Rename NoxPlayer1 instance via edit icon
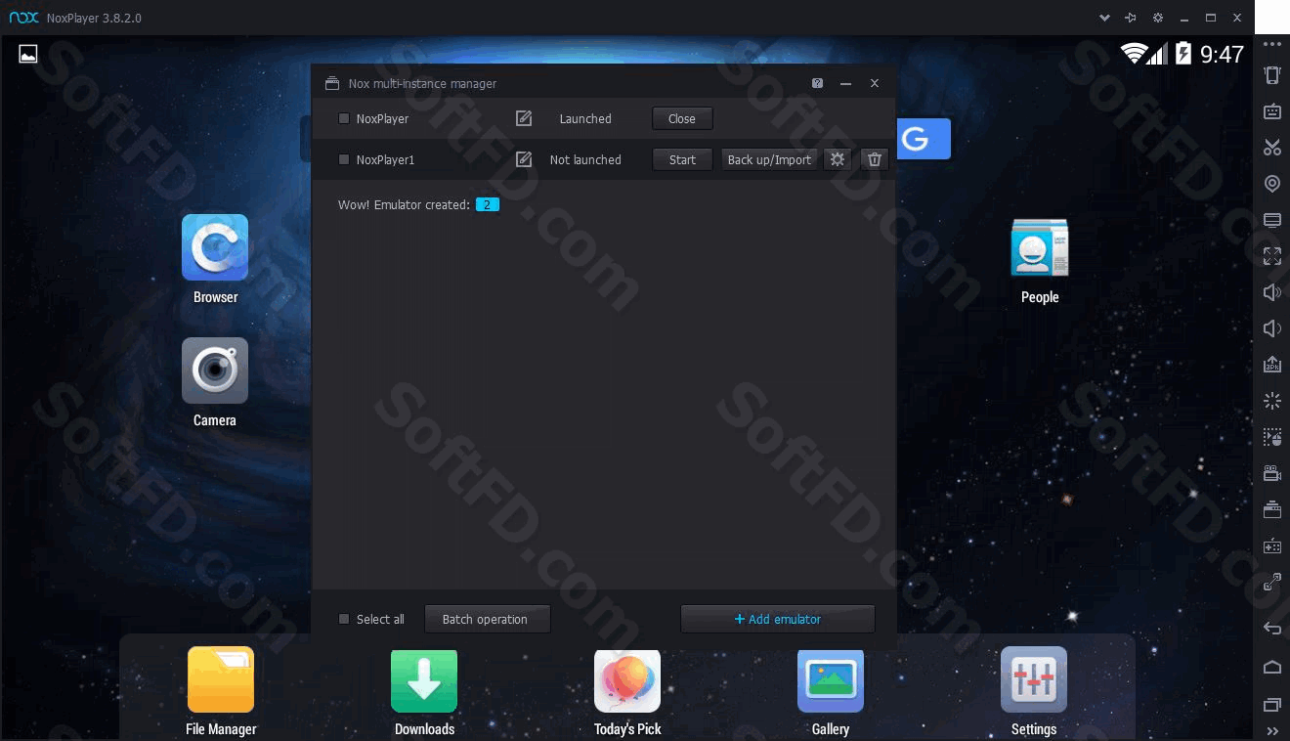 (x=524, y=159)
